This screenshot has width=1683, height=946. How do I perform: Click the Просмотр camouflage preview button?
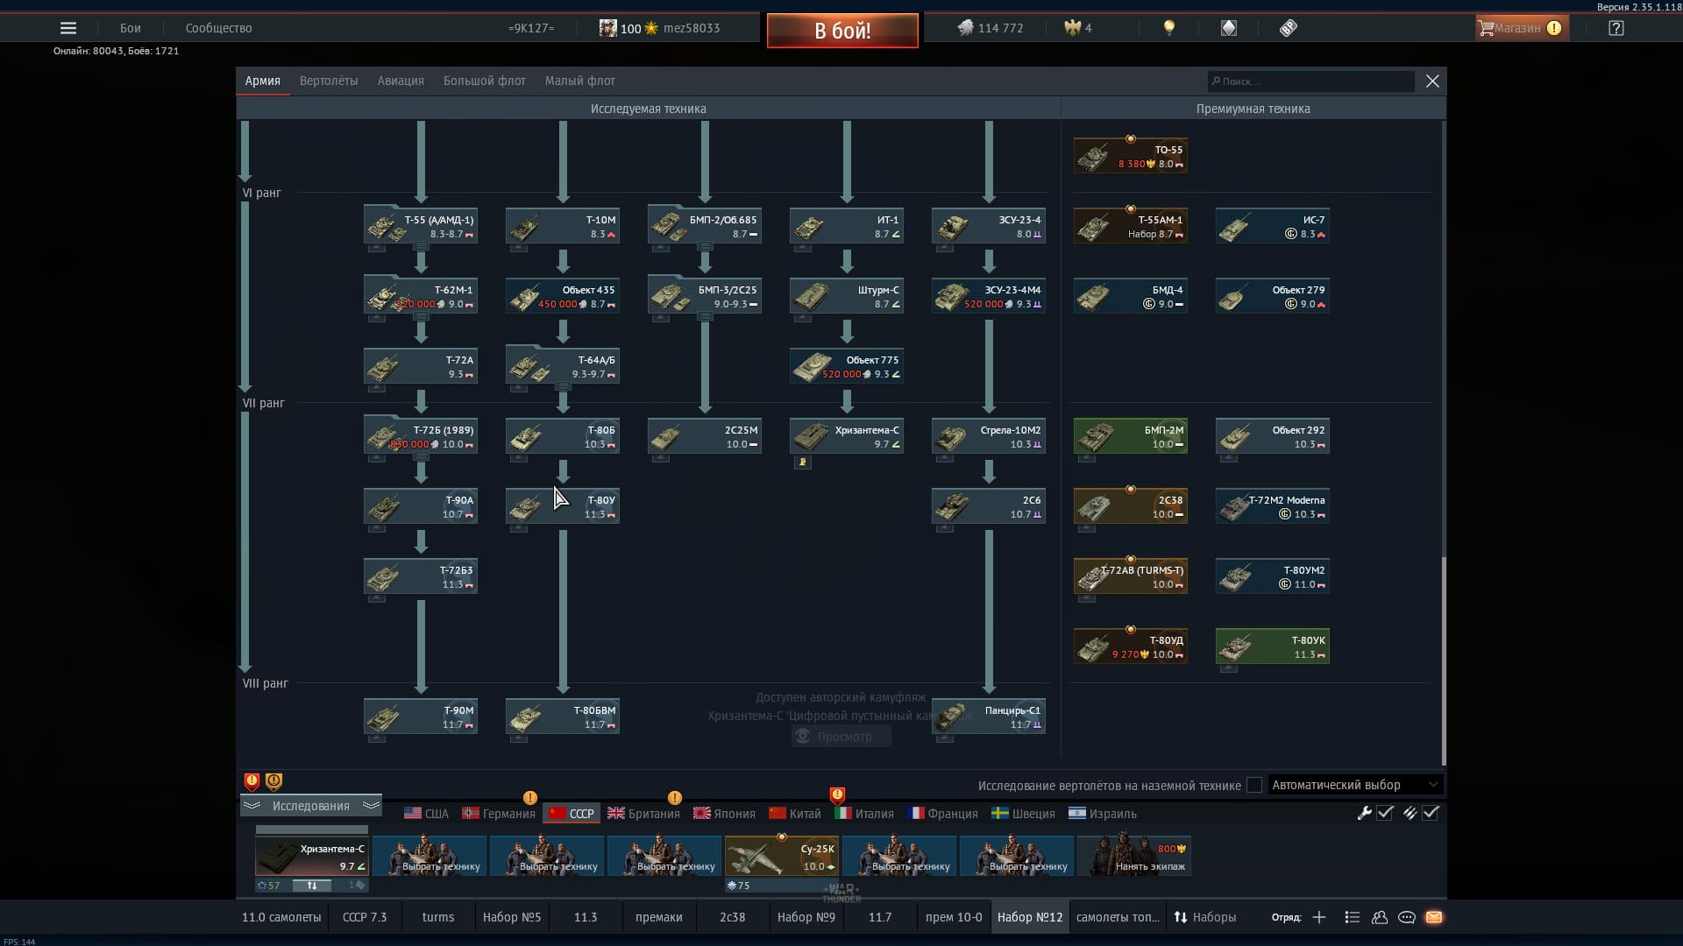click(841, 737)
